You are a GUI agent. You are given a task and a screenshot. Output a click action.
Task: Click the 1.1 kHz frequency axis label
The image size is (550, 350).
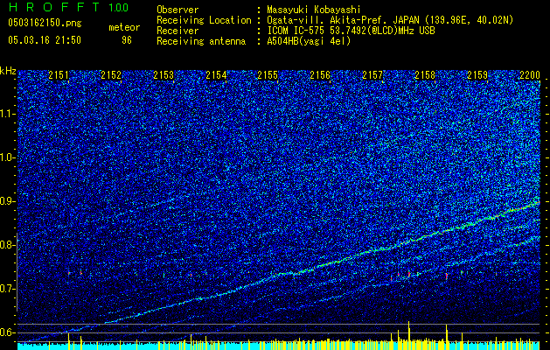point(8,114)
